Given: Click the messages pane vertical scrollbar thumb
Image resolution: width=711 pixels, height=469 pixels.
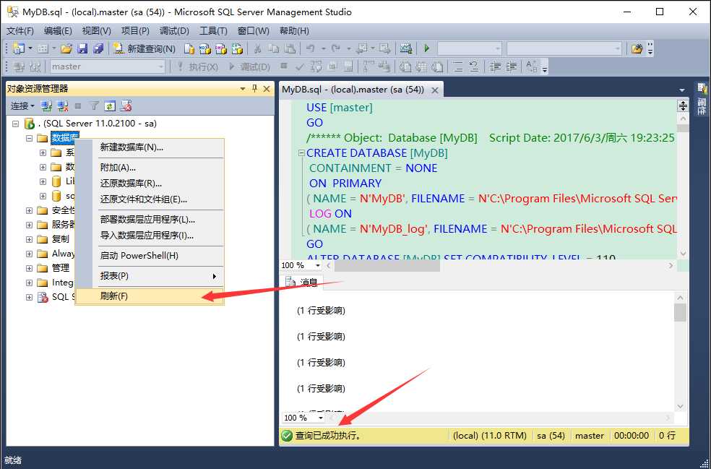Looking at the screenshot, I should pyautogui.click(x=680, y=312).
